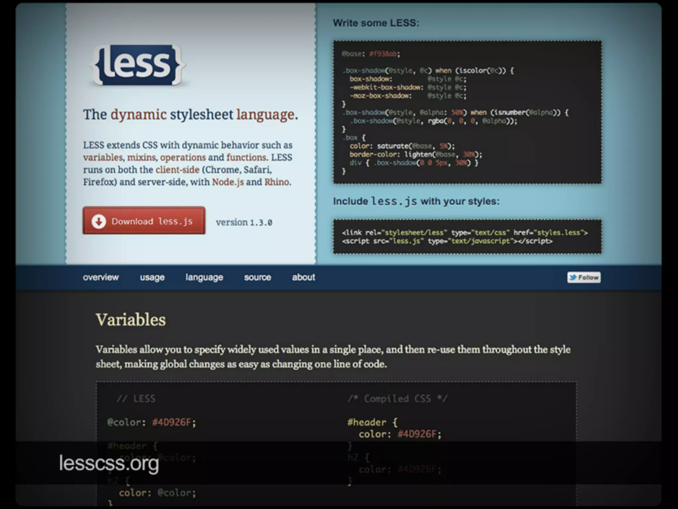The width and height of the screenshot is (678, 509).
Task: Click the '// LESS' code comment
Action: point(136,398)
